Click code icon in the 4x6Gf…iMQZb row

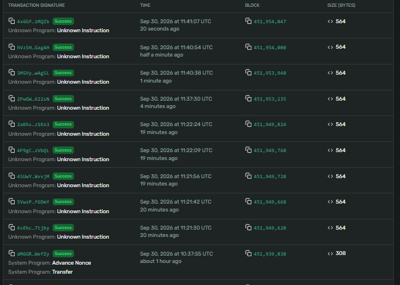pyautogui.click(x=330, y=21)
